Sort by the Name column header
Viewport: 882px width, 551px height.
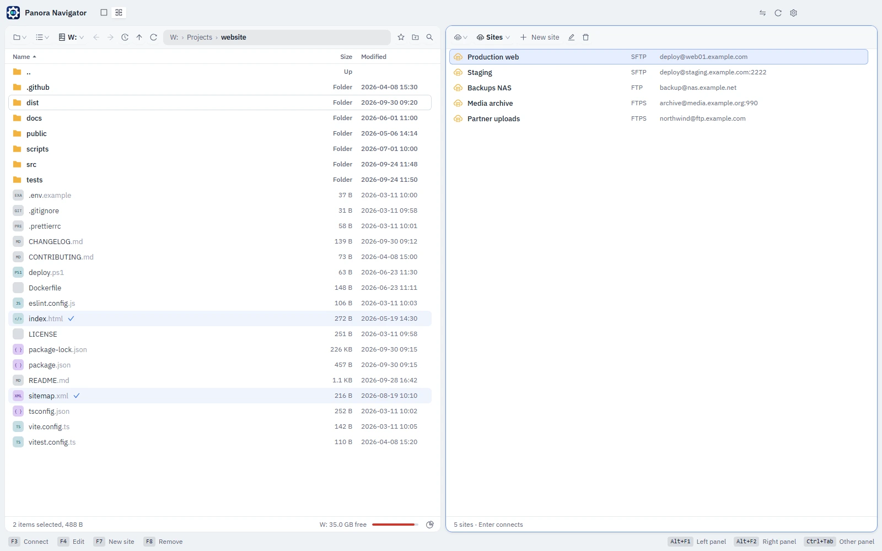click(24, 57)
